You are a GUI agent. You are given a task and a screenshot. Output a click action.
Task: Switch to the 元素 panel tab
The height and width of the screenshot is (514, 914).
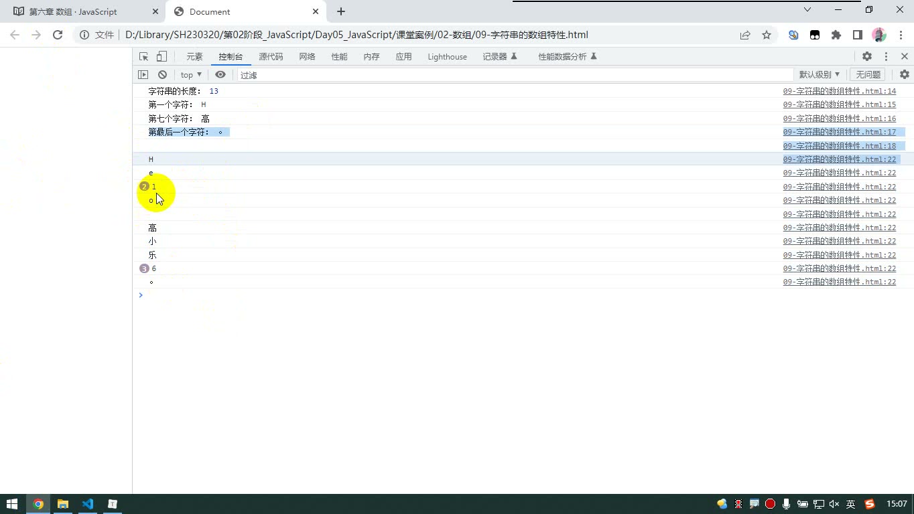194,57
